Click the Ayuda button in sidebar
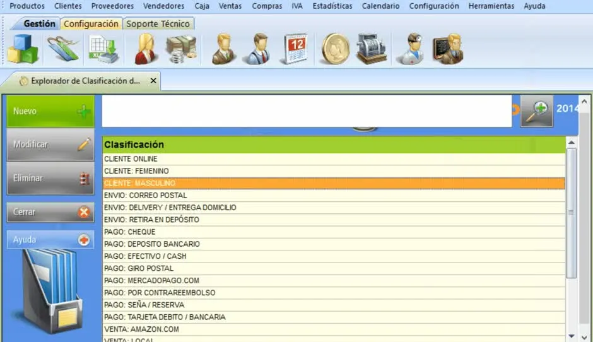 50,240
